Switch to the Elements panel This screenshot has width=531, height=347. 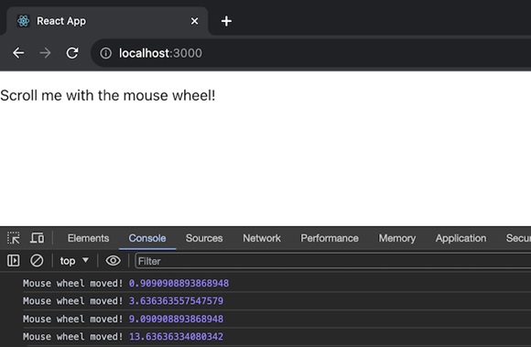(88, 238)
